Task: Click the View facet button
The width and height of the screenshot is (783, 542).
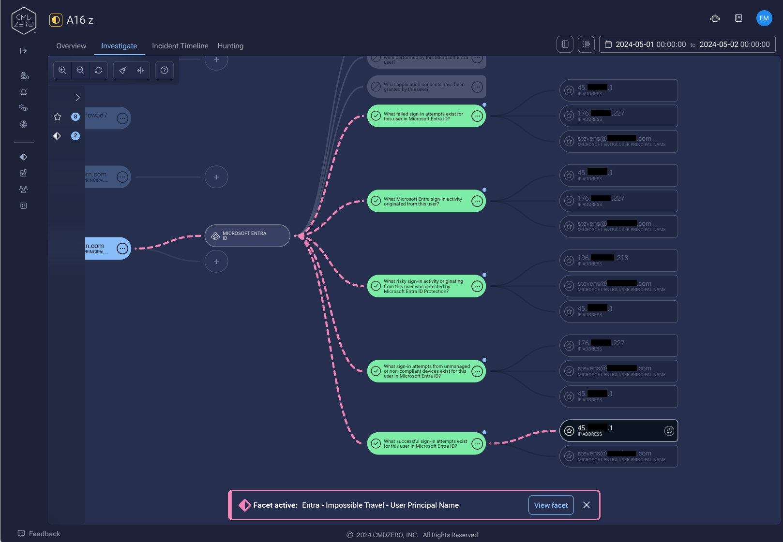Action: (551, 505)
